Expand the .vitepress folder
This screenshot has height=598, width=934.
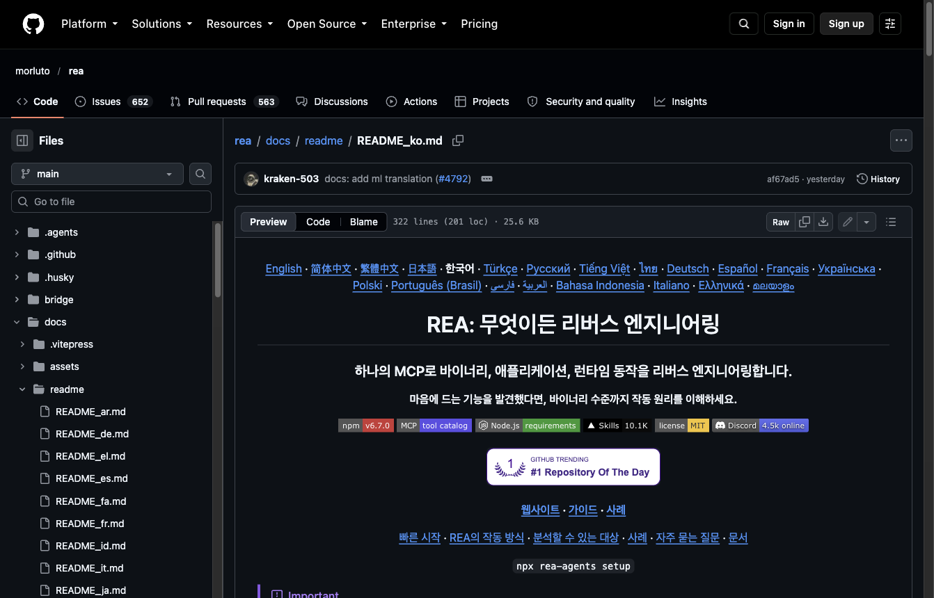coord(22,344)
